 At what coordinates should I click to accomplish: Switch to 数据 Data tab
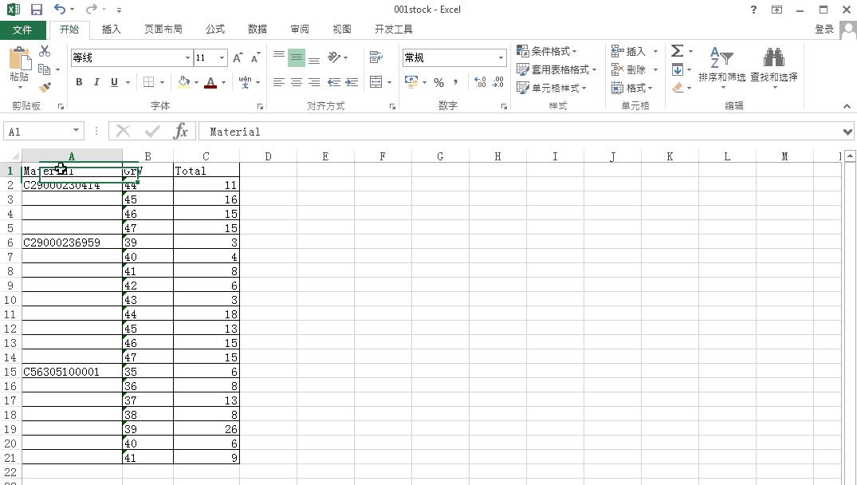tap(257, 30)
